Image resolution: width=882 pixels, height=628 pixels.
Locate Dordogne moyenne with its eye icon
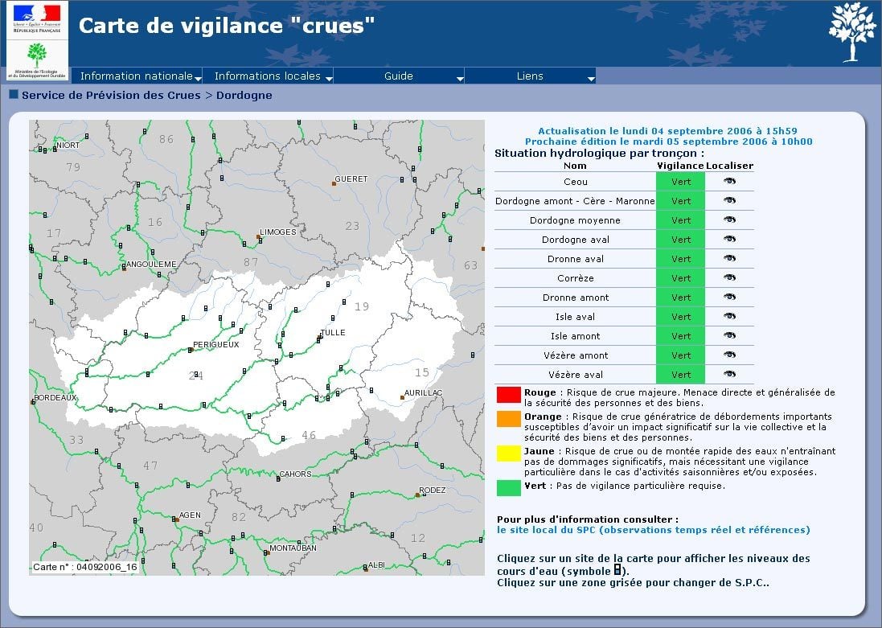coord(729,220)
